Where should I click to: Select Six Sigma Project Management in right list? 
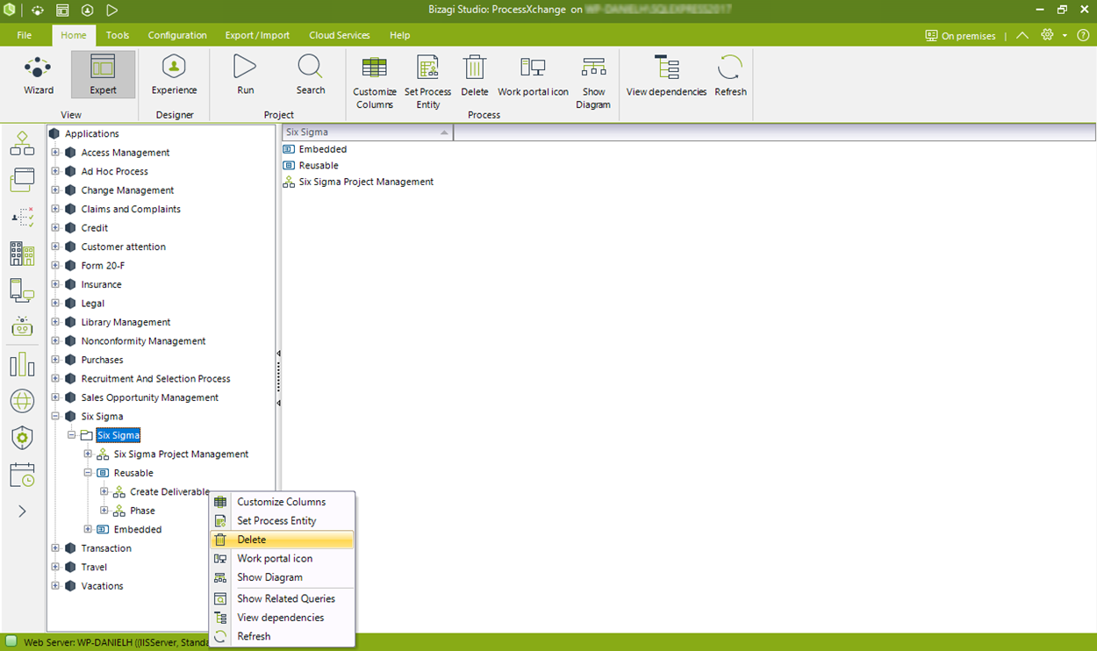click(366, 182)
